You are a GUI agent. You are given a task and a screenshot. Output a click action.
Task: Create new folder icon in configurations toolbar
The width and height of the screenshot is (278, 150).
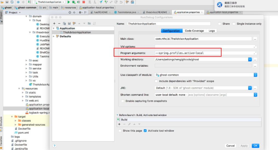tap(89, 24)
